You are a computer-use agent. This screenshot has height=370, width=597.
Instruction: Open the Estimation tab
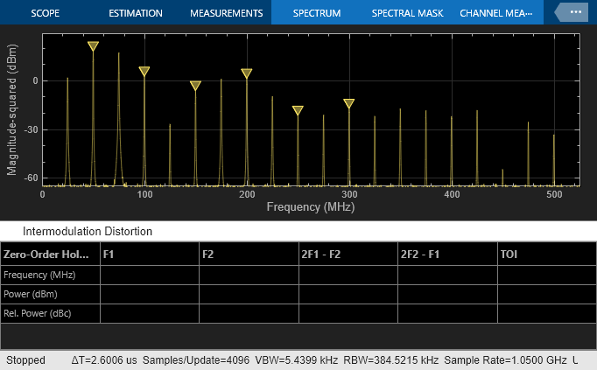click(x=136, y=14)
